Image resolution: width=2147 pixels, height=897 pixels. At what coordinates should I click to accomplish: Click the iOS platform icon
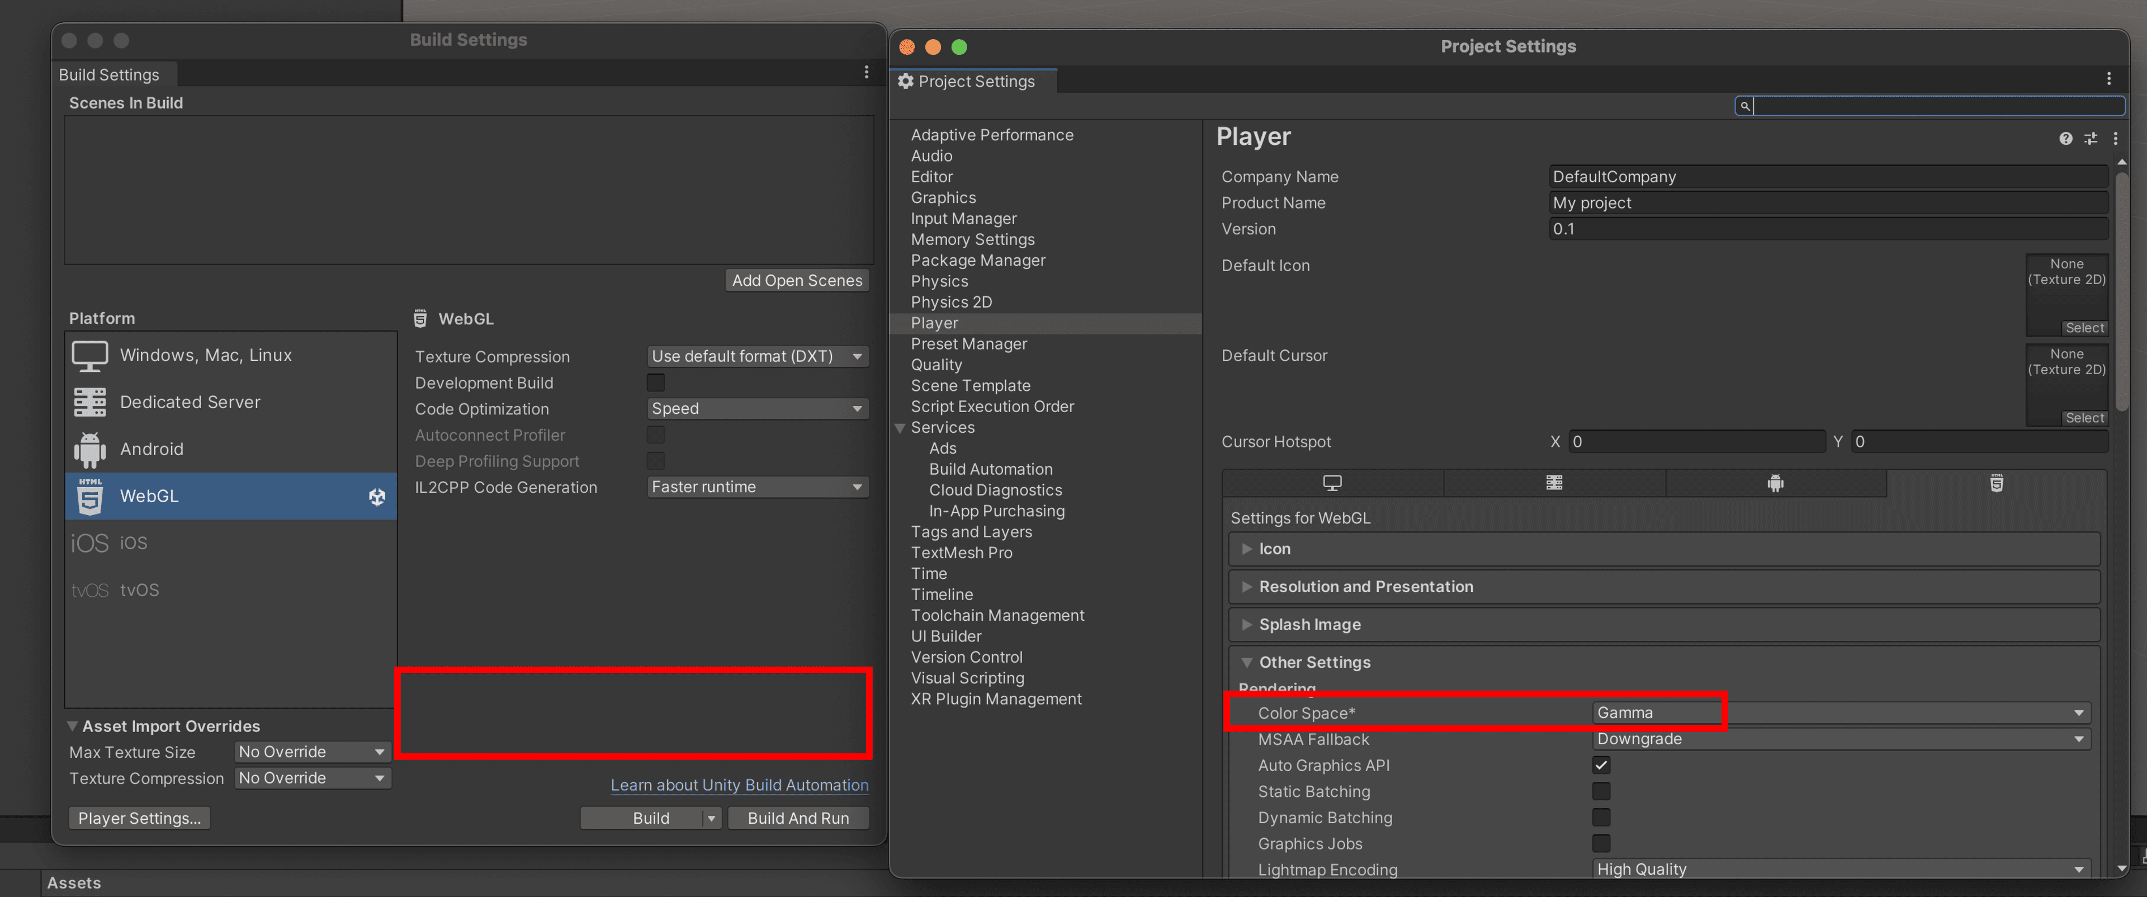coord(89,544)
